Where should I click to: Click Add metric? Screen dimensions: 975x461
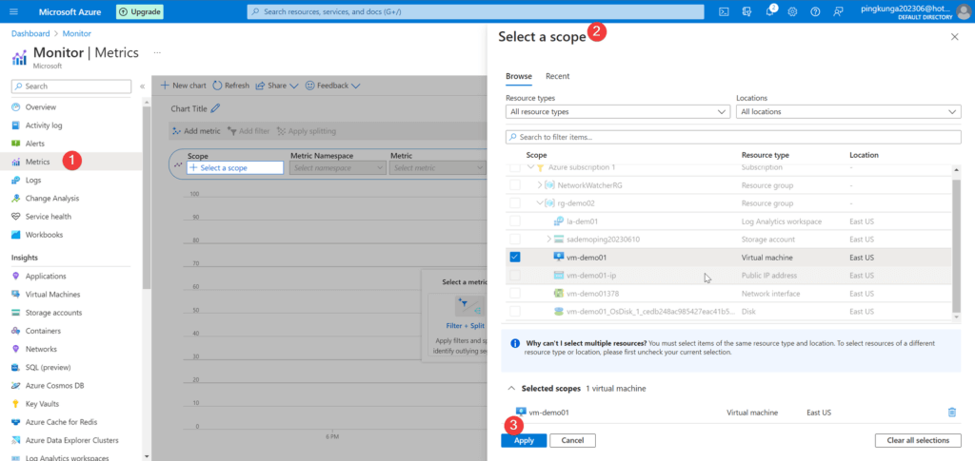[x=196, y=131]
